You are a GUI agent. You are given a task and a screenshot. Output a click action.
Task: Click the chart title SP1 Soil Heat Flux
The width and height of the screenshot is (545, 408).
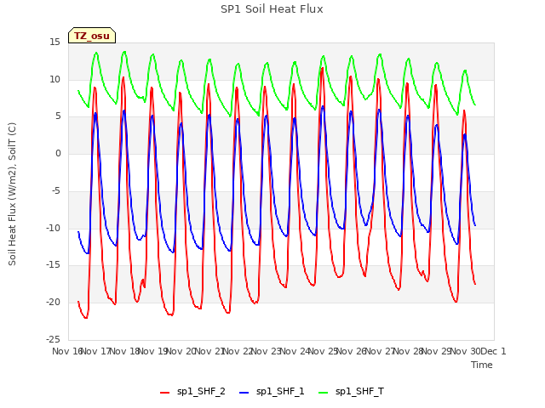[x=272, y=9]
